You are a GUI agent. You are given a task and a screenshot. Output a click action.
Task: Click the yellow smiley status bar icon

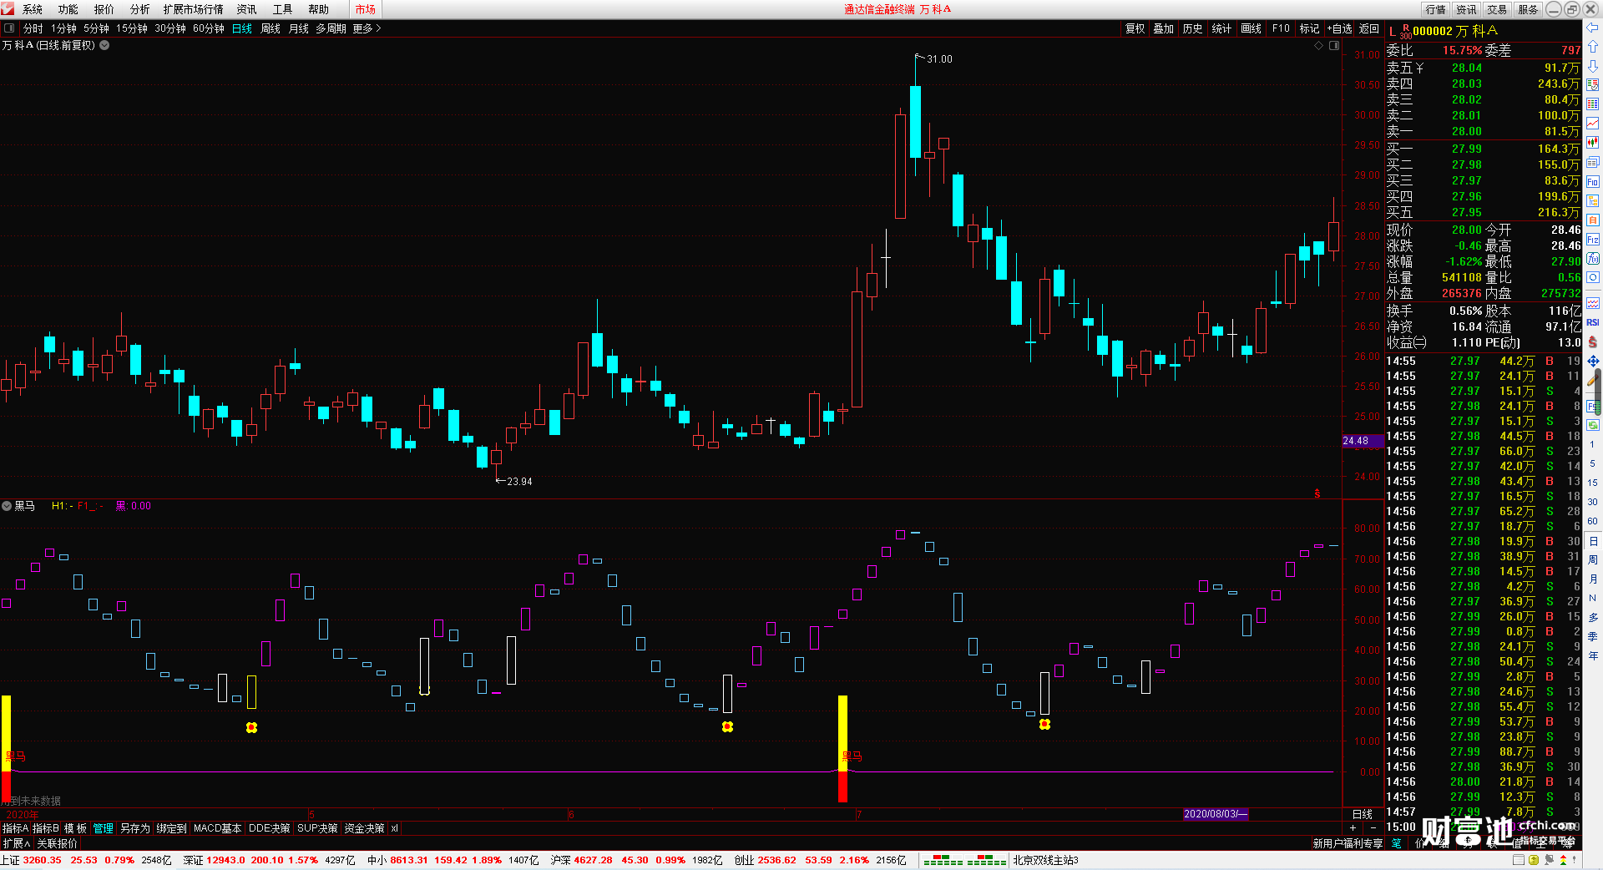[x=1534, y=860]
